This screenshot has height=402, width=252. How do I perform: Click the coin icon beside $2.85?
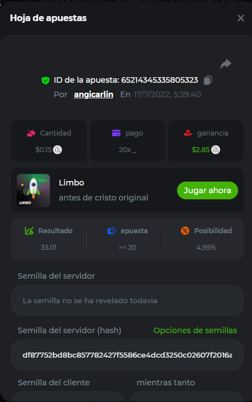coord(215,149)
